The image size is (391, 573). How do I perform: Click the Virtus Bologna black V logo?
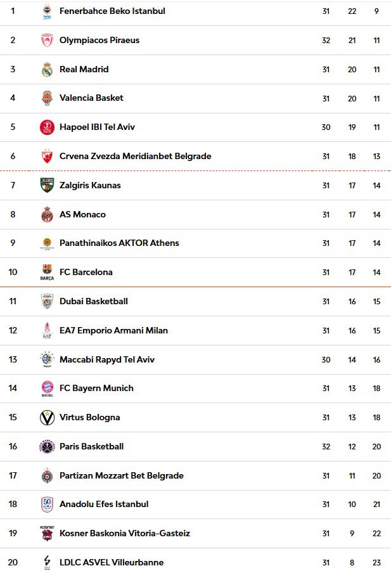[x=47, y=417]
